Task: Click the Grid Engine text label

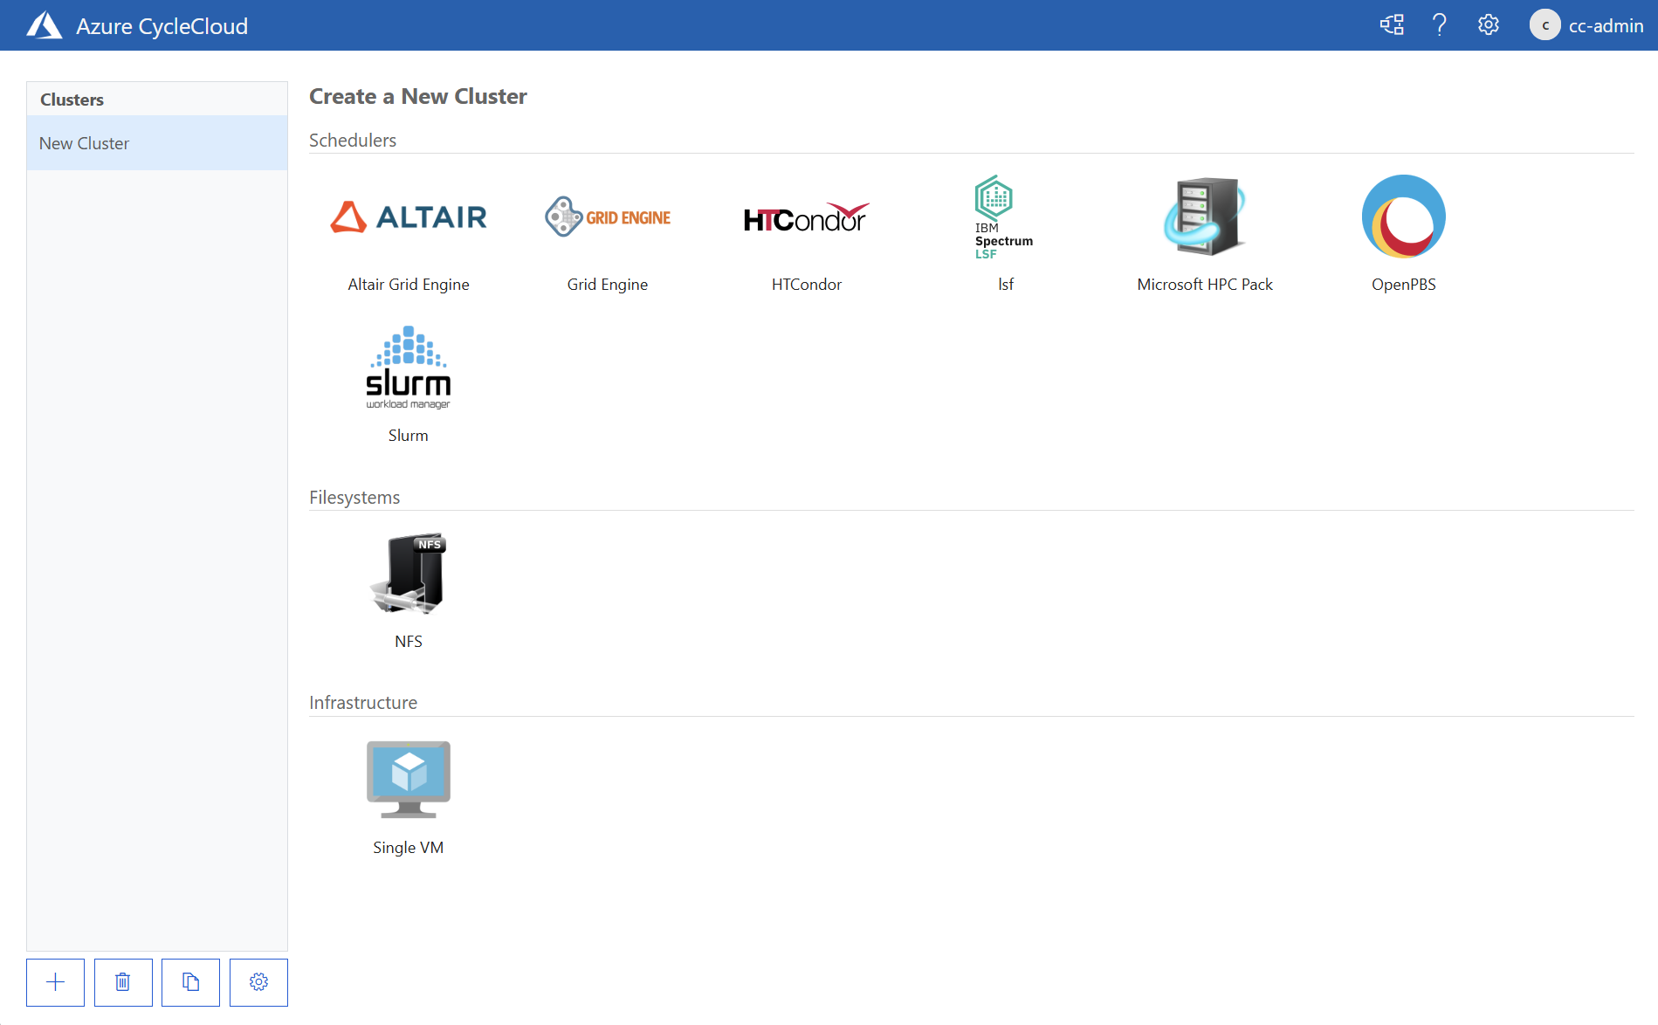Action: click(x=608, y=285)
